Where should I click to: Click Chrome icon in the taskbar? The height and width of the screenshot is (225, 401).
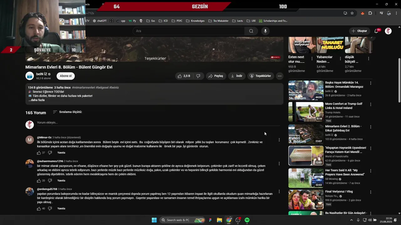coord(229,220)
